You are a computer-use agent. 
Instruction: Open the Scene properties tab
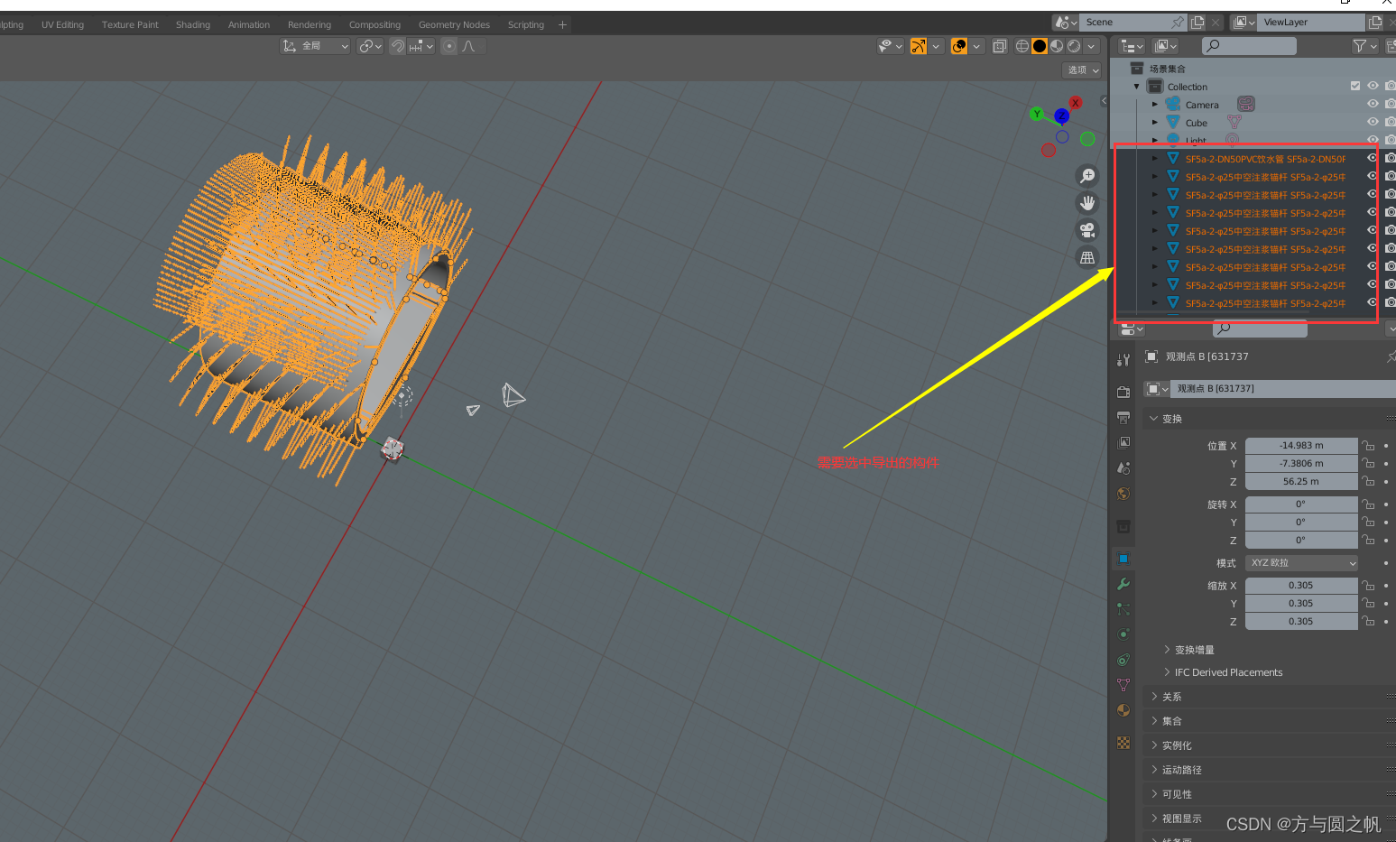click(x=1123, y=467)
